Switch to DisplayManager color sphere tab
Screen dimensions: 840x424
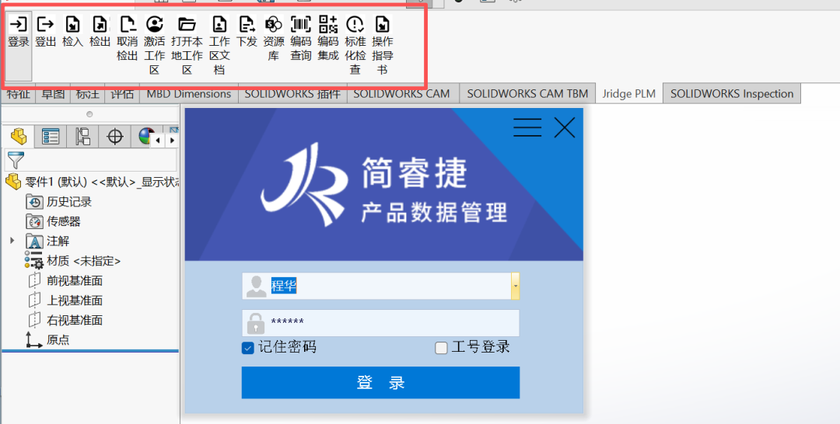click(145, 137)
